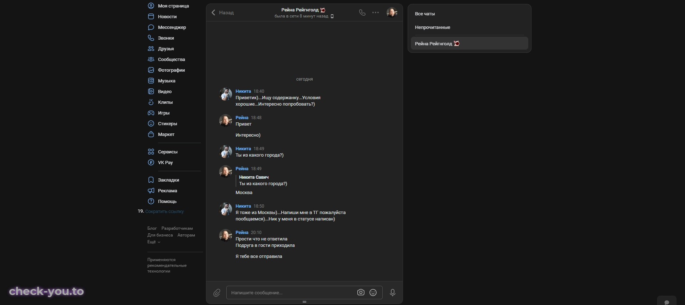Viewport: 685px width, 305px height.
Task: Click the message text 'Москва'
Action: [x=244, y=193]
